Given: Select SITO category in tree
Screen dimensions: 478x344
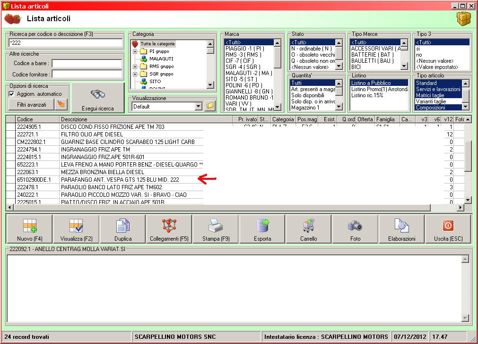Looking at the screenshot, I should pyautogui.click(x=155, y=82).
